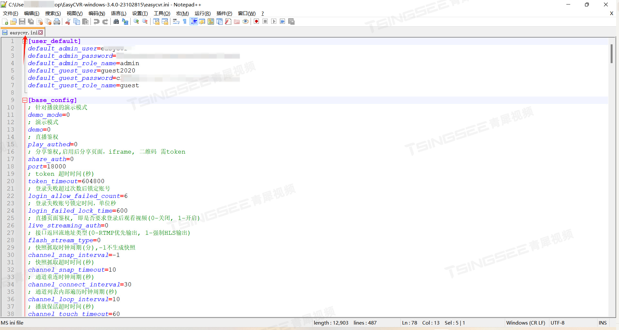The width and height of the screenshot is (619, 330).
Task: Click the Windows (CR LF) status bar field
Action: 526,323
